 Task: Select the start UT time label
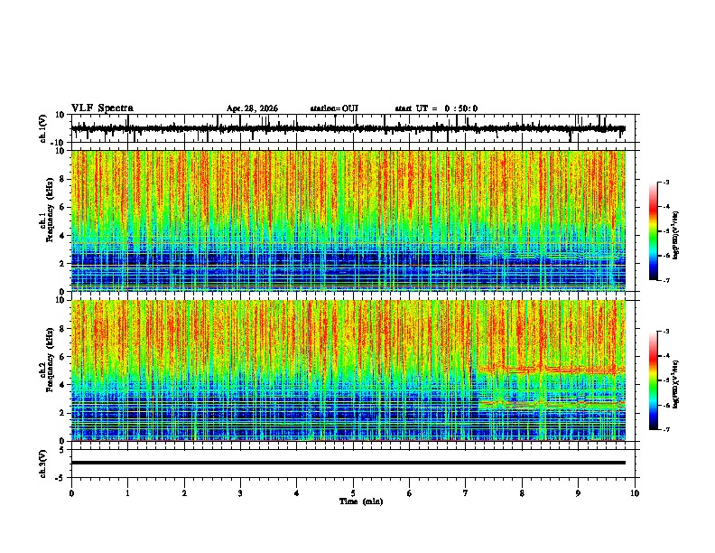click(x=436, y=108)
